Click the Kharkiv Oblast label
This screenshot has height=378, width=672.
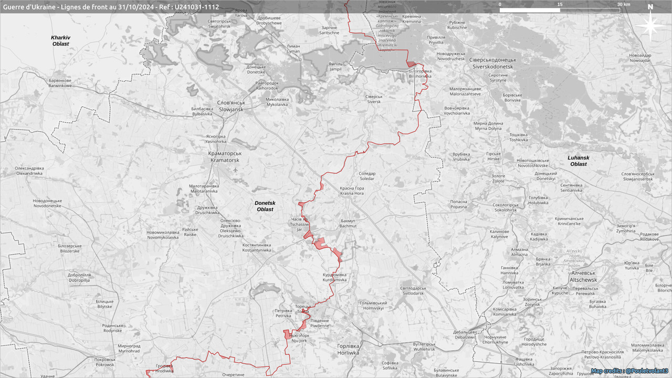[60, 40]
